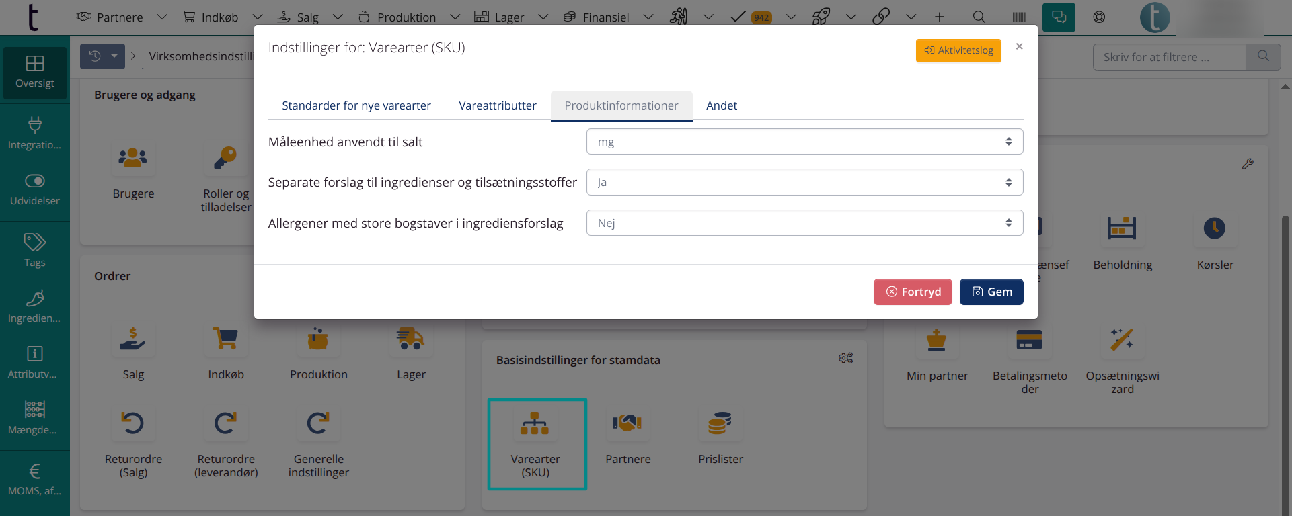
Task: Open Prislister settings icon
Action: click(x=720, y=425)
